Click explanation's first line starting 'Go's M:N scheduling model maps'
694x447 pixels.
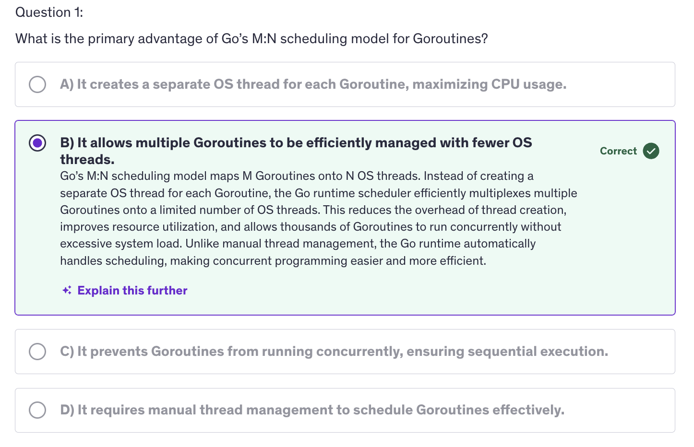point(297,176)
